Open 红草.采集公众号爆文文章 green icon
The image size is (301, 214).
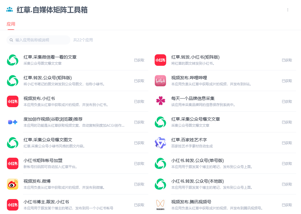(x=160, y=122)
